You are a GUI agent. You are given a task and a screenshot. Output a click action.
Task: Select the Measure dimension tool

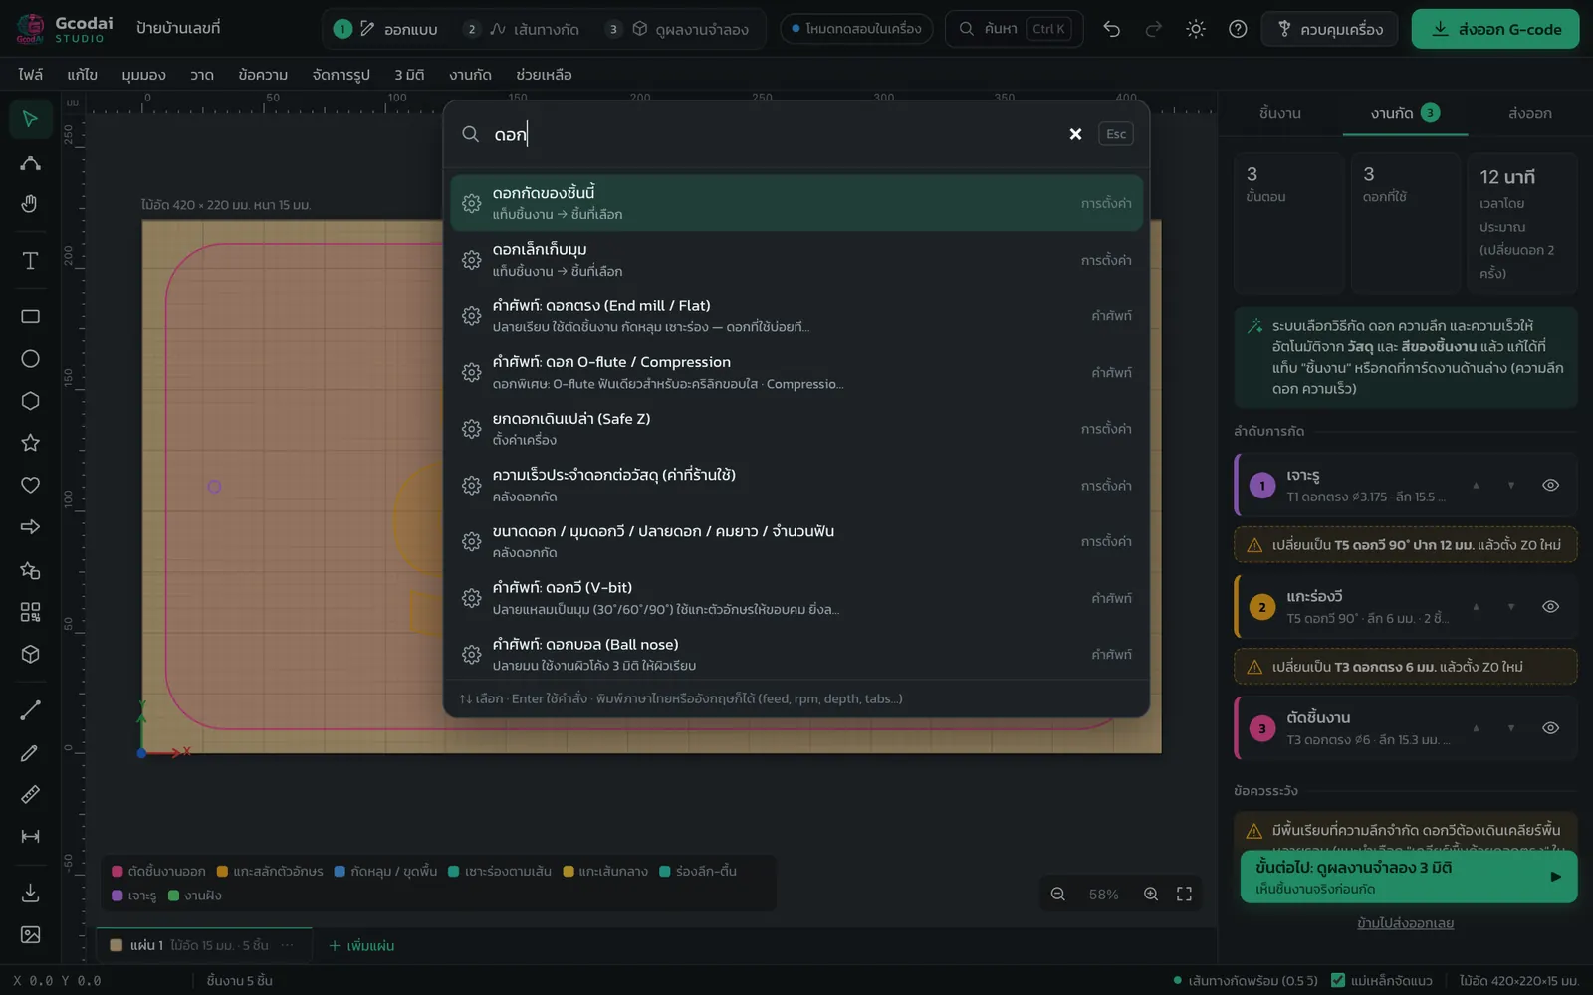pos(30,837)
